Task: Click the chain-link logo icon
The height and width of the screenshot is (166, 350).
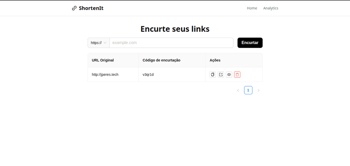Action: (x=74, y=8)
